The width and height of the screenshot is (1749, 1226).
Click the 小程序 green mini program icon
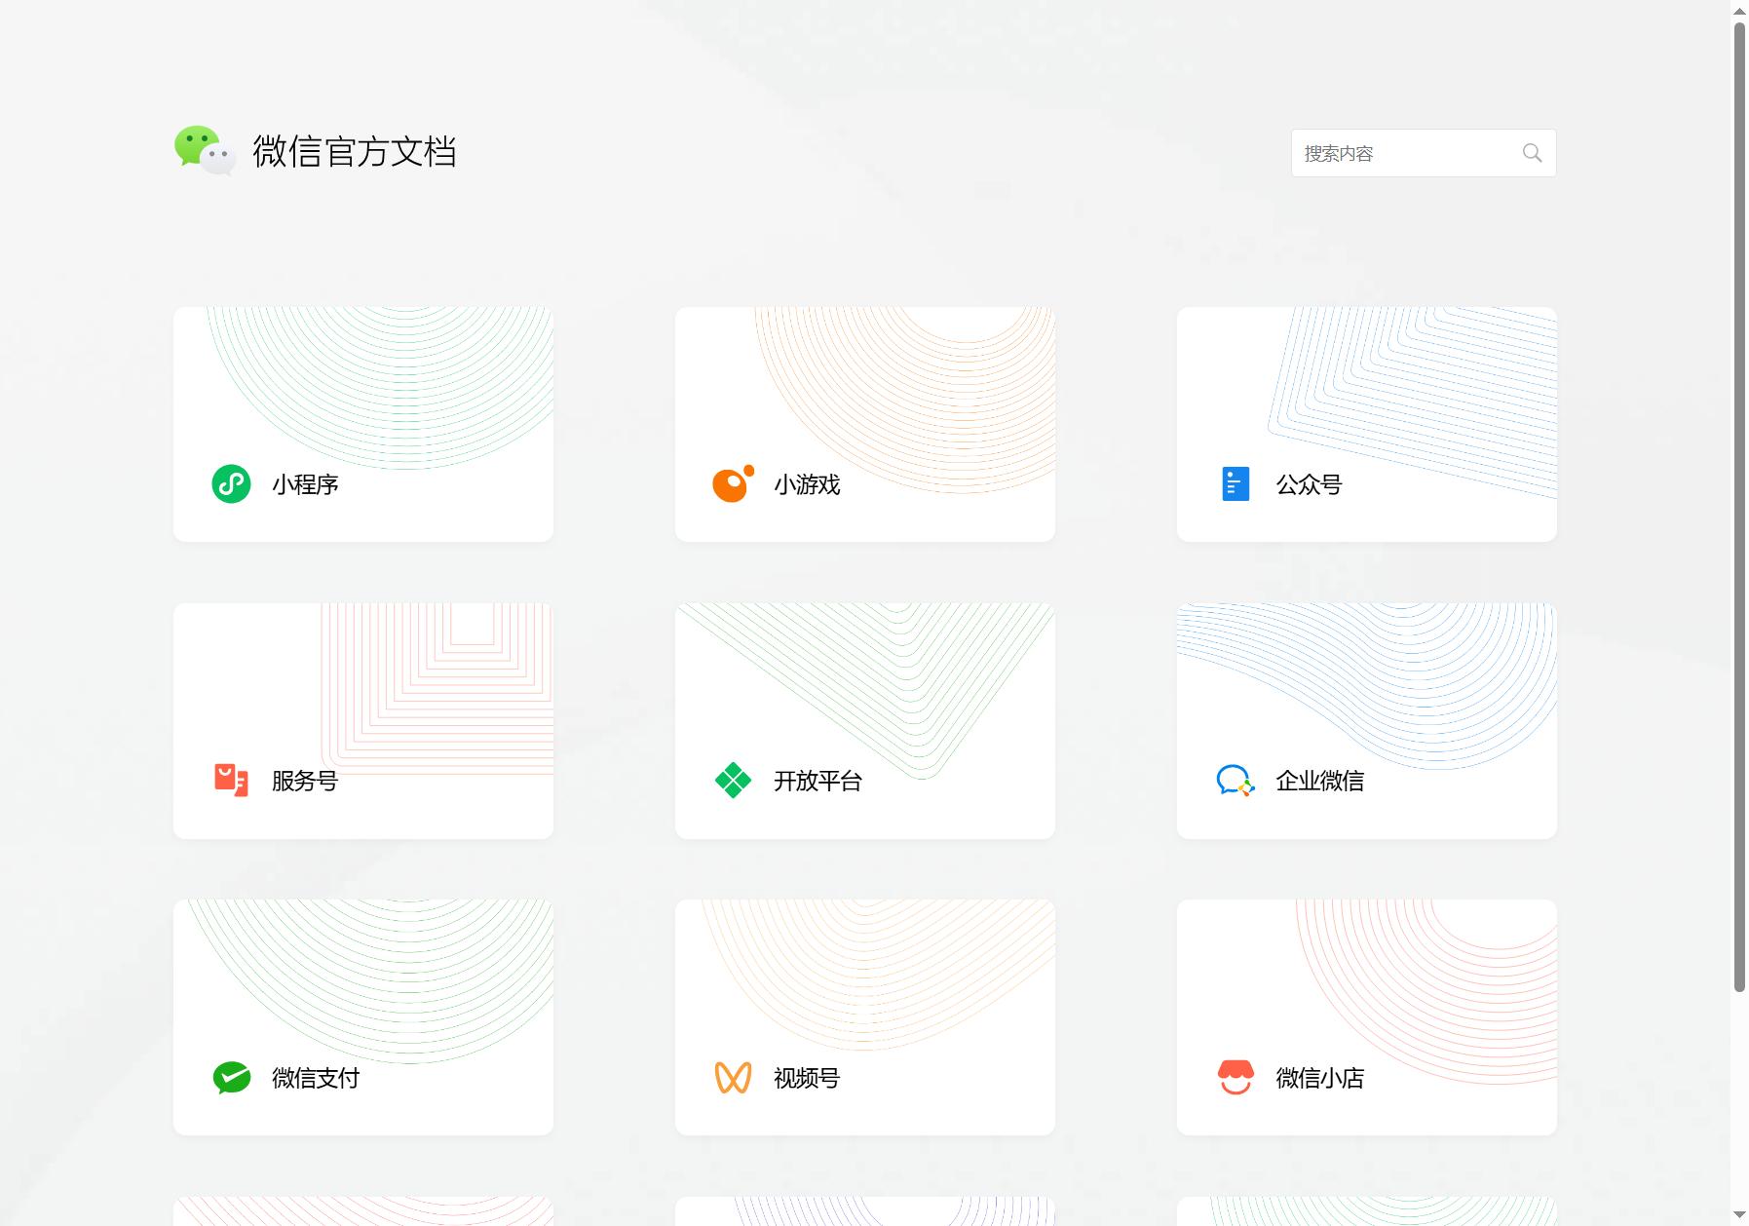[231, 483]
